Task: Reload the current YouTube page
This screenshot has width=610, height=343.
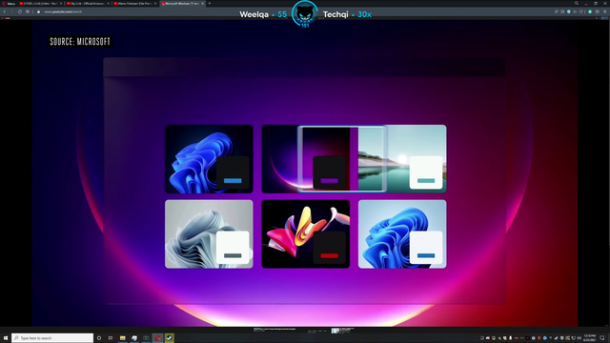Action: coord(20,11)
